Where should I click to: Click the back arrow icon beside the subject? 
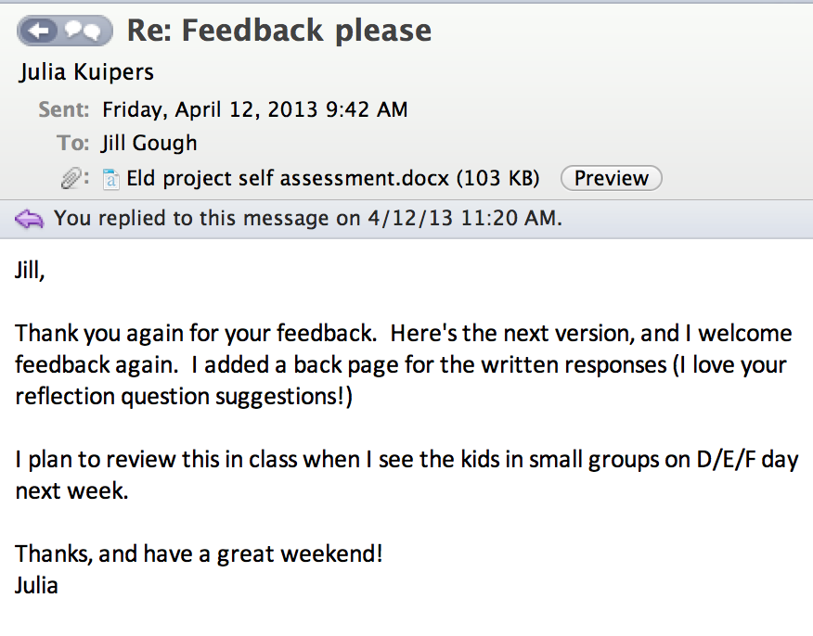pyautogui.click(x=39, y=32)
